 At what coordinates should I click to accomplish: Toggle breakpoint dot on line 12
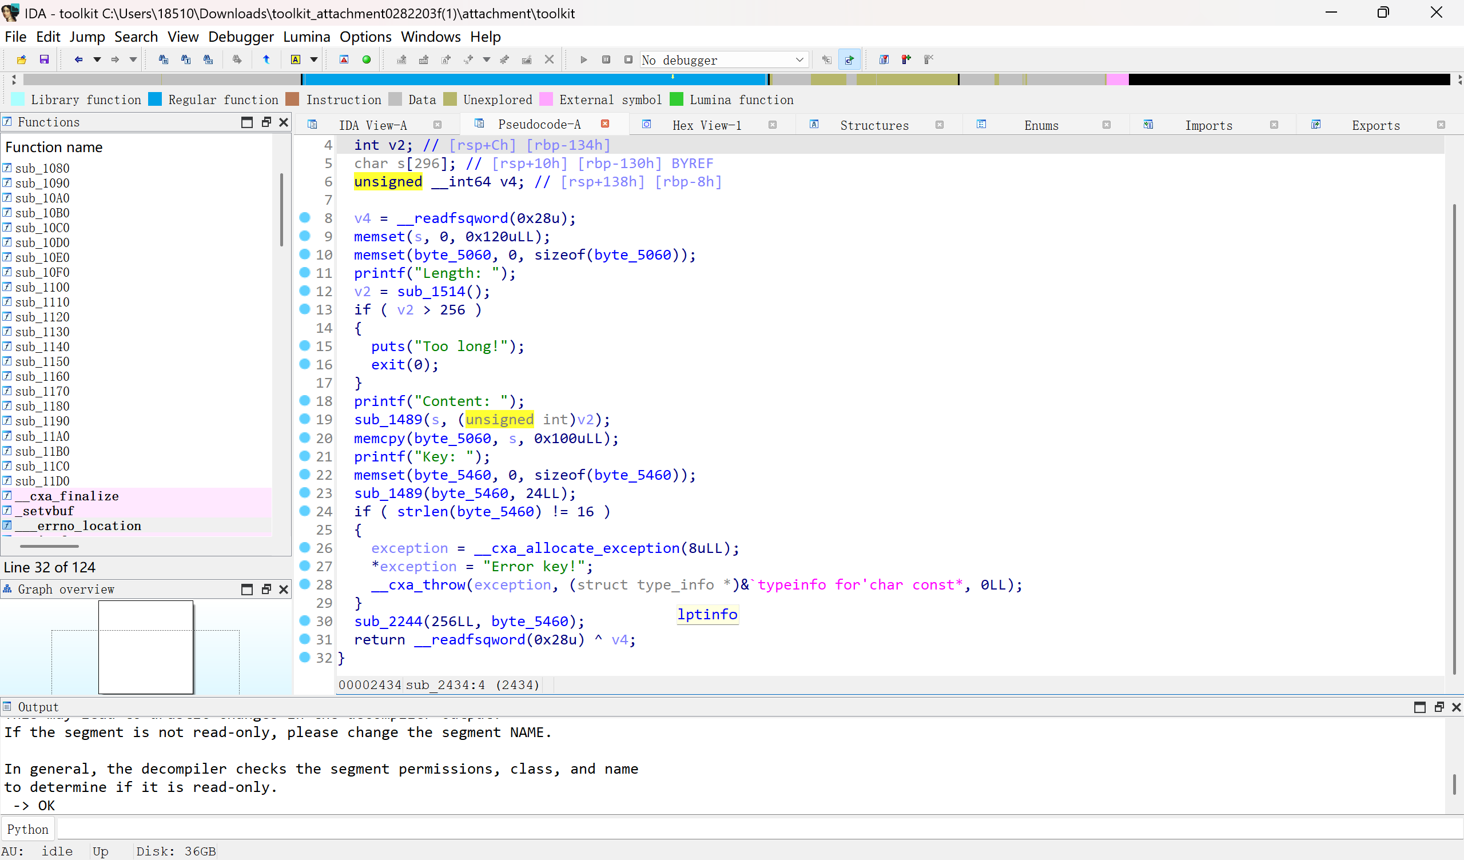tap(304, 290)
